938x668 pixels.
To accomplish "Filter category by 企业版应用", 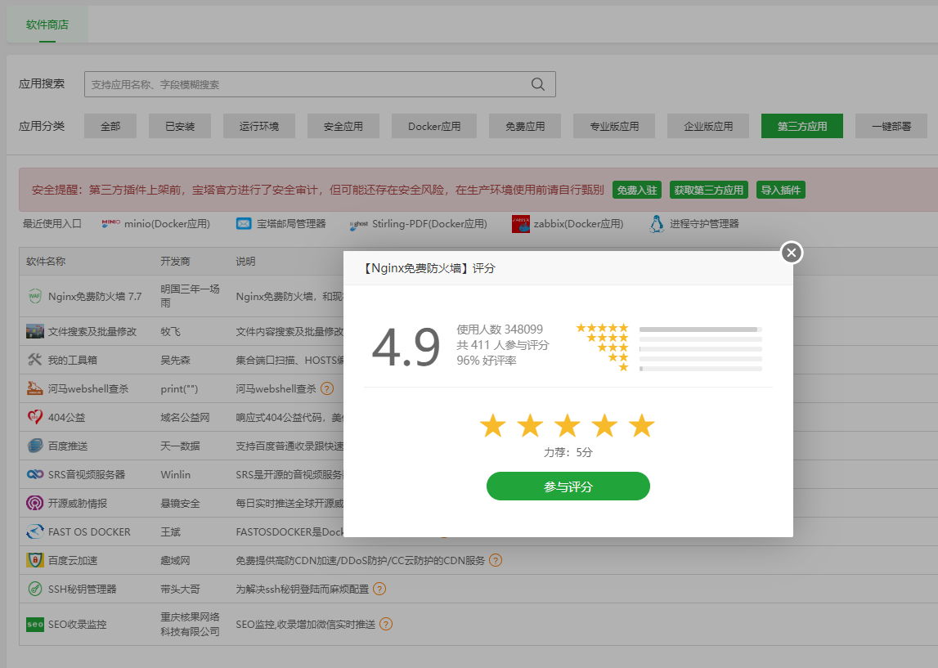I will click(708, 126).
